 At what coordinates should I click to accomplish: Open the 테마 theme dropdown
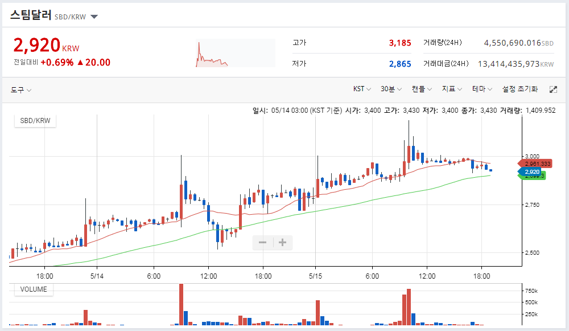pyautogui.click(x=482, y=89)
